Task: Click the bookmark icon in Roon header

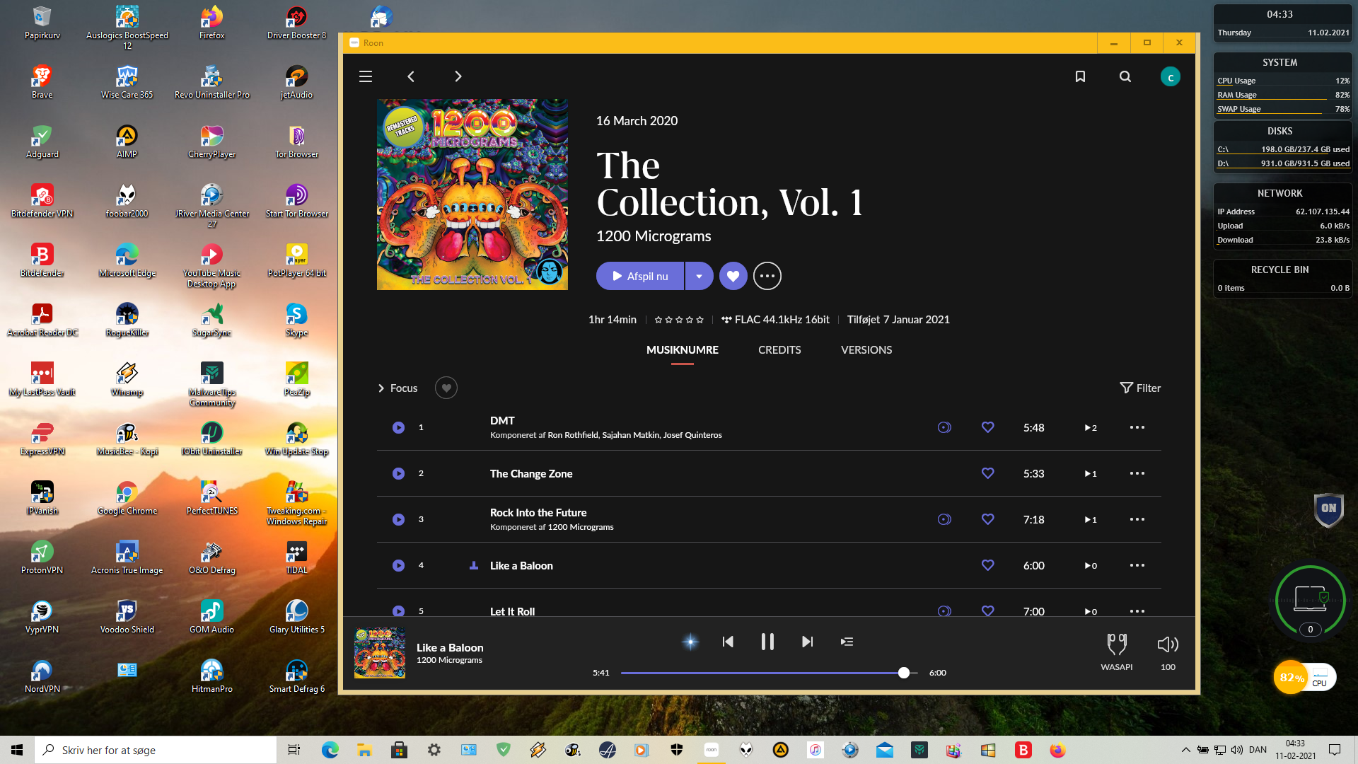Action: tap(1080, 76)
